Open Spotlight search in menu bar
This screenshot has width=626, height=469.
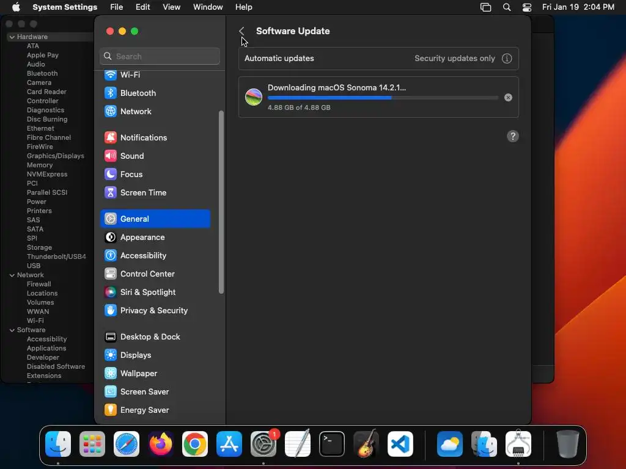507,7
